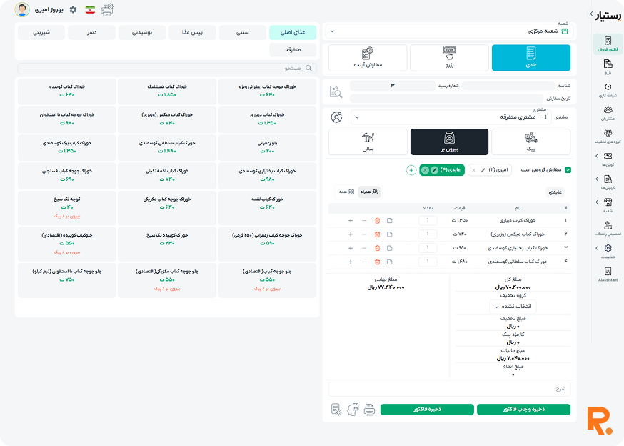Increase quantity of خوراک کباب بختیاری گوسفندی
Image resolution: width=624 pixels, height=446 pixels.
click(351, 248)
